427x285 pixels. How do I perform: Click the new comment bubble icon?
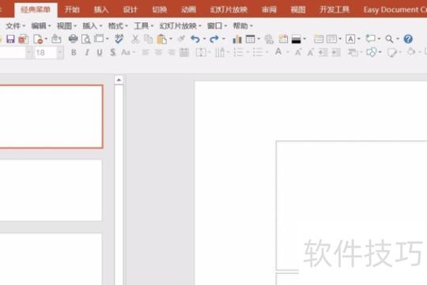click(370, 39)
